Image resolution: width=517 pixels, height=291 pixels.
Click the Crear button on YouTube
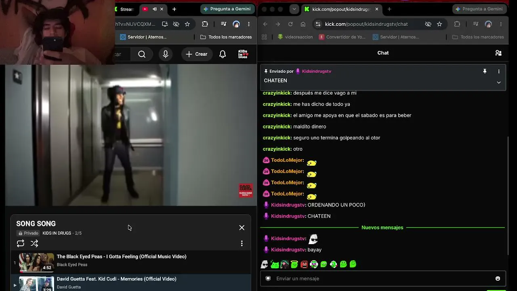tap(197, 54)
